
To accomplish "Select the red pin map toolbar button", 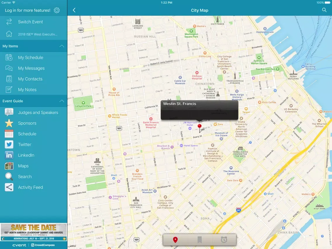I will [x=175, y=240].
